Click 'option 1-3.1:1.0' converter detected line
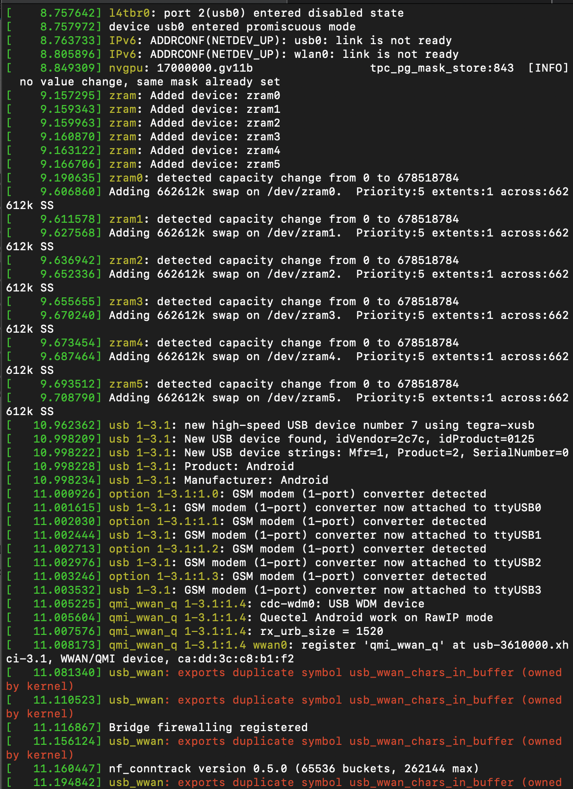The height and width of the screenshot is (789, 573). (x=246, y=494)
